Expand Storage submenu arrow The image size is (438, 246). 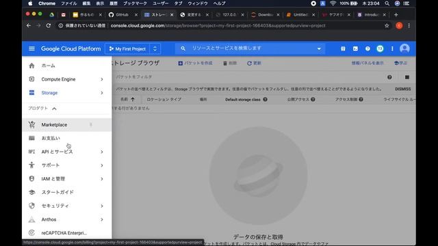tap(102, 93)
